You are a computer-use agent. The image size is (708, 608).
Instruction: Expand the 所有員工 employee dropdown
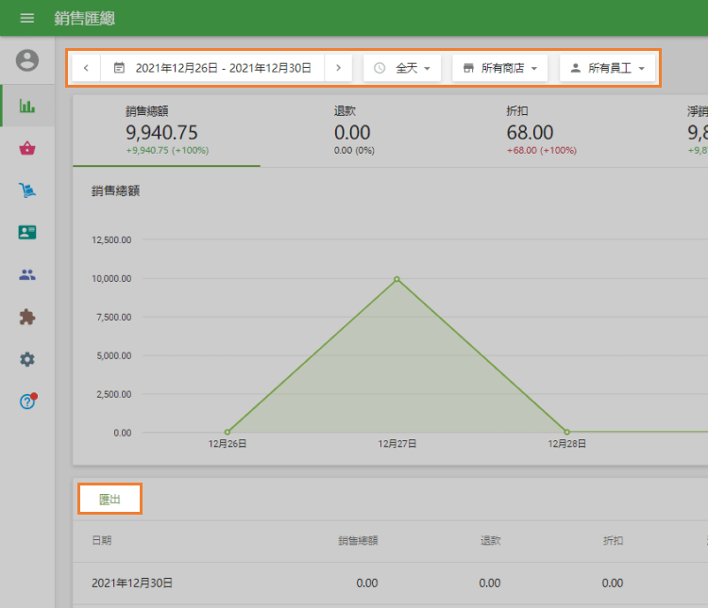pyautogui.click(x=607, y=68)
